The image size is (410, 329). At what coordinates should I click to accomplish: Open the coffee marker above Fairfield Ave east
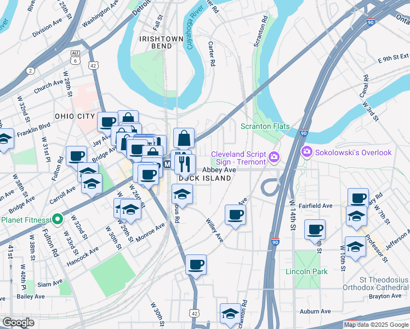coord(358,198)
